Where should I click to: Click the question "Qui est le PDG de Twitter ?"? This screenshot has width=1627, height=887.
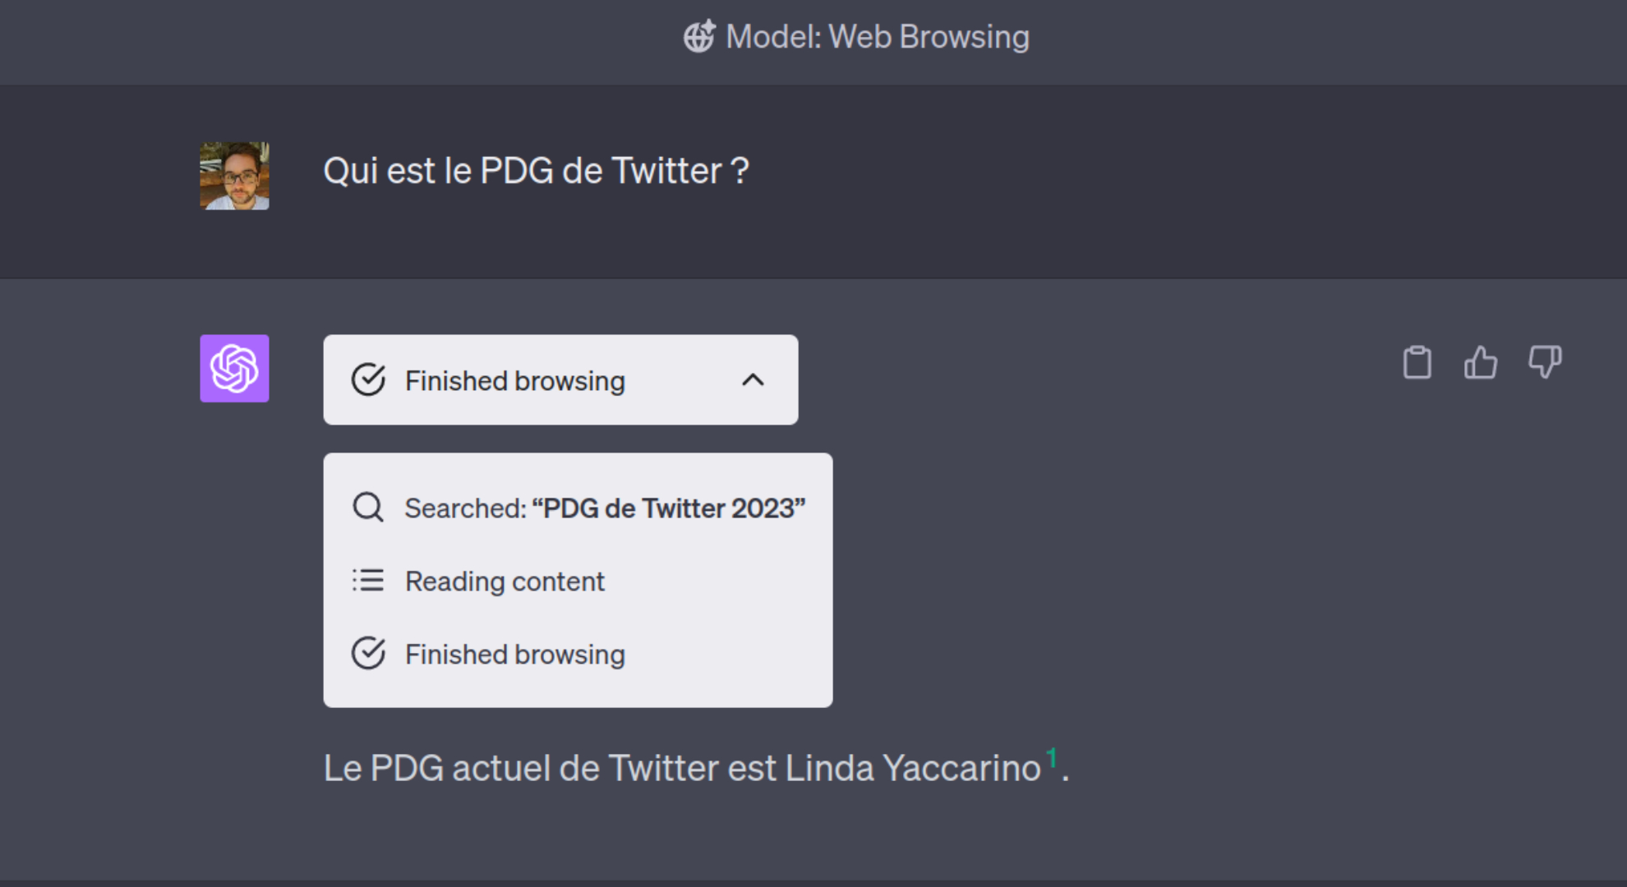coord(536,171)
